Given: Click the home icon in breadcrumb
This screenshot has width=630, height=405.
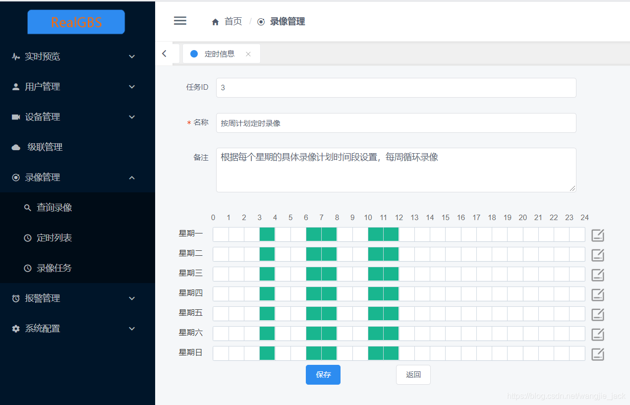Looking at the screenshot, I should 215,22.
